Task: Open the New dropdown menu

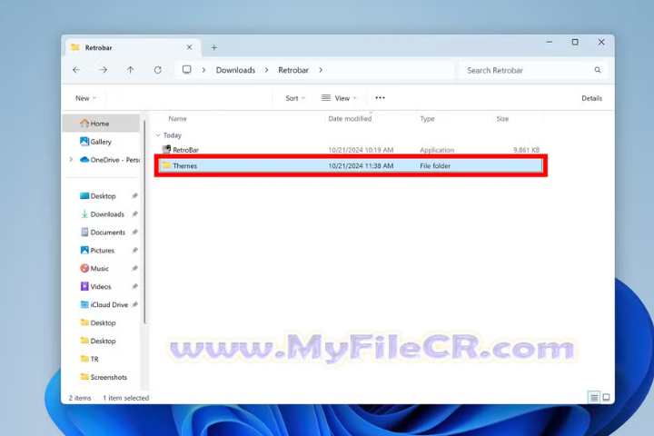Action: tap(86, 98)
